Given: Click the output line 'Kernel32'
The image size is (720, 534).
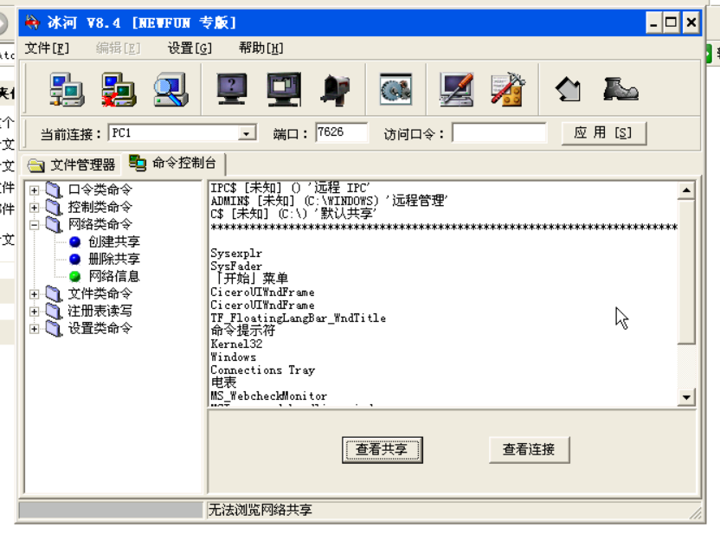Looking at the screenshot, I should pyautogui.click(x=236, y=344).
